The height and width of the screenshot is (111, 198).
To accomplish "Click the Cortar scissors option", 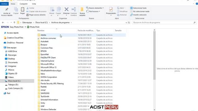I will click(30, 8).
